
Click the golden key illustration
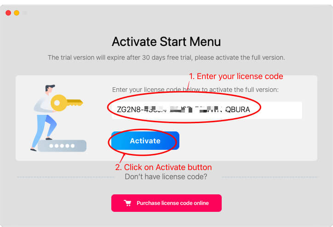point(67,102)
